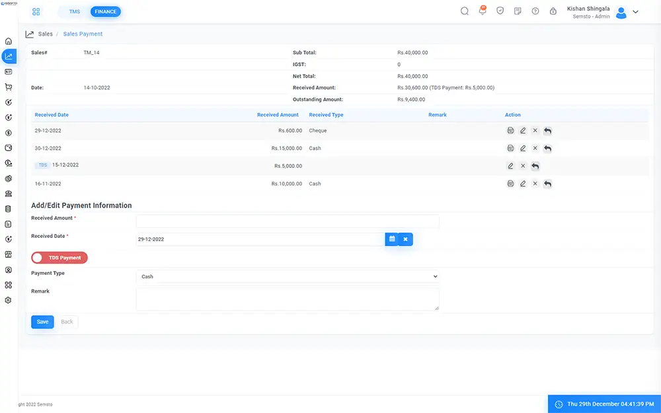Focus the Received Amount input field

point(288,221)
